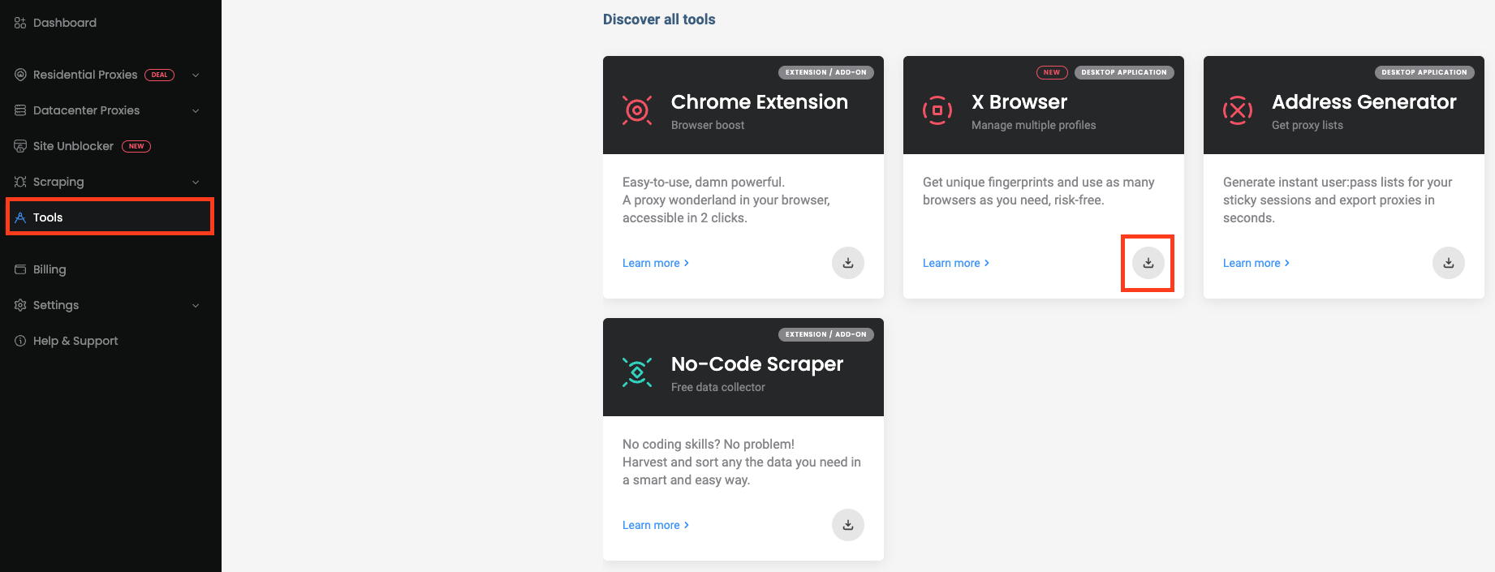
Task: Open Help & Support
Action: (75, 341)
